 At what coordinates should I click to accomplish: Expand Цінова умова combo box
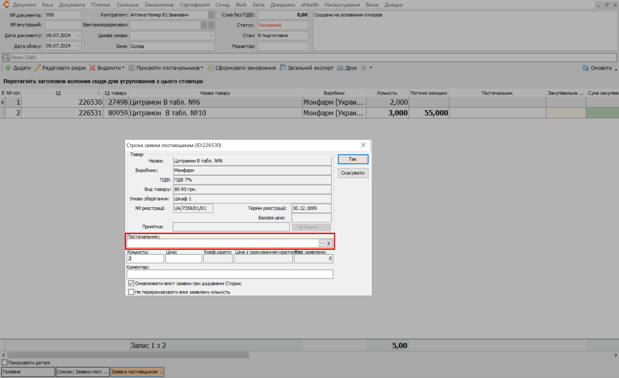(x=211, y=36)
